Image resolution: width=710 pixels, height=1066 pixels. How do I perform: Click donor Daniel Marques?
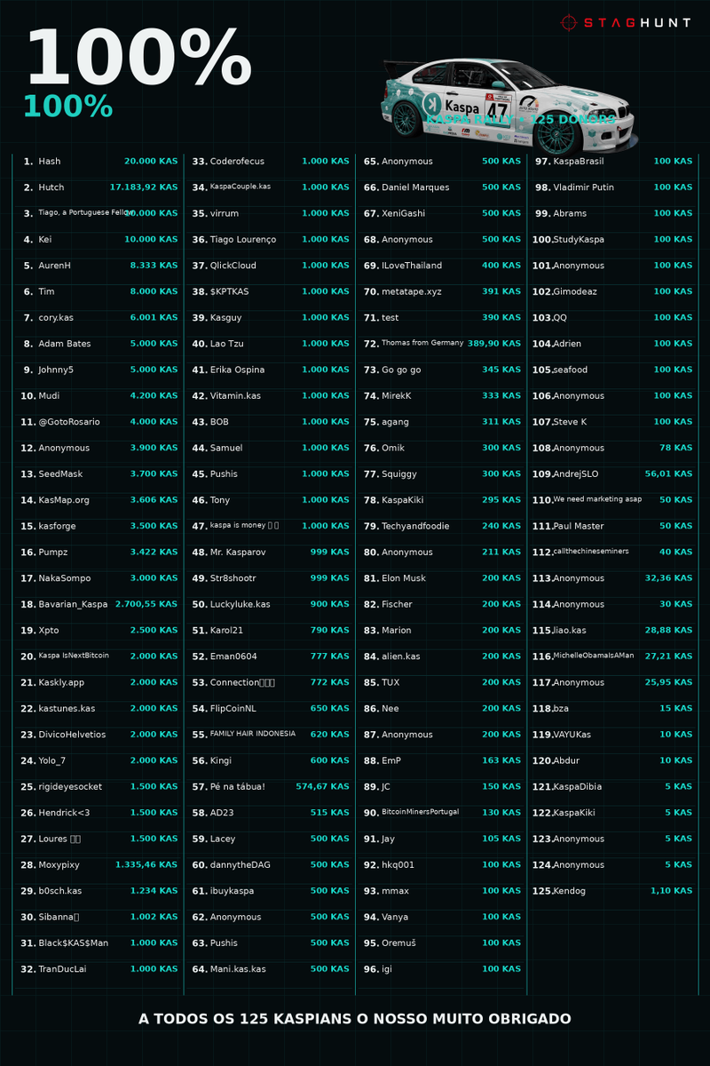[415, 187]
